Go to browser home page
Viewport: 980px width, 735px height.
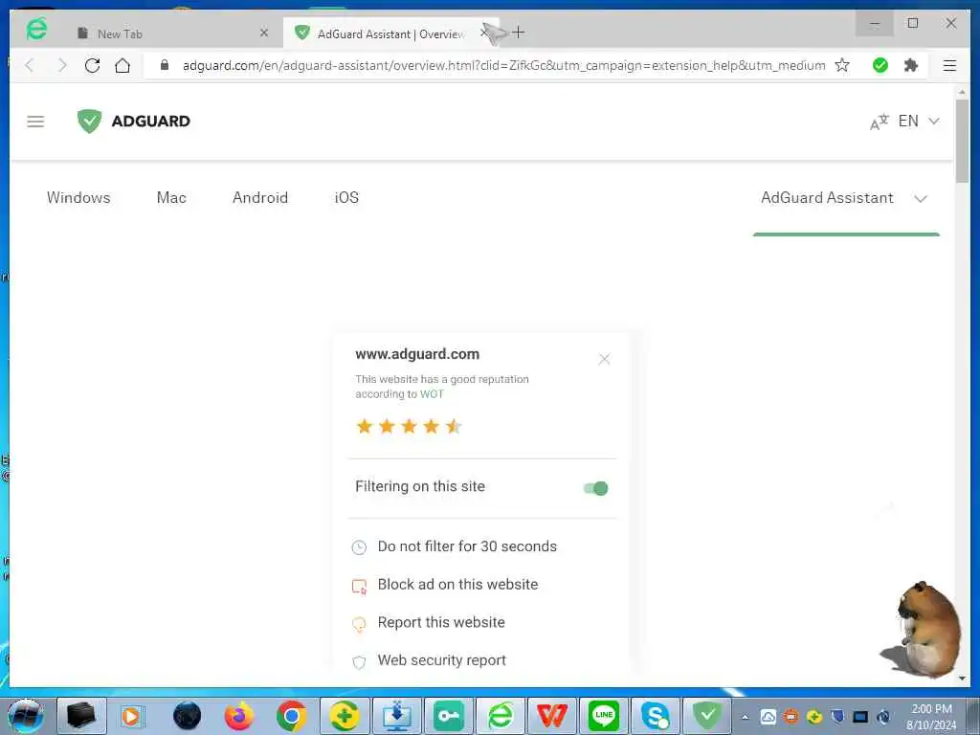[x=122, y=65]
